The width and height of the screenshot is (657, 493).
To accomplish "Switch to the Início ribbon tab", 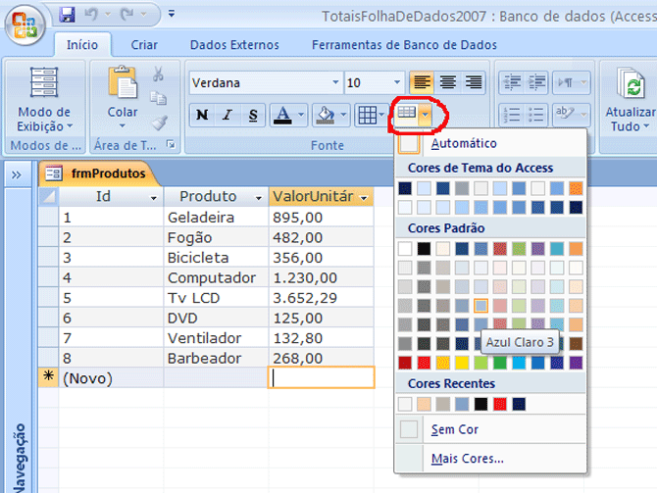I will [82, 44].
